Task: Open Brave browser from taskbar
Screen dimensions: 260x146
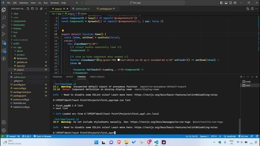Action: tap(119, 142)
